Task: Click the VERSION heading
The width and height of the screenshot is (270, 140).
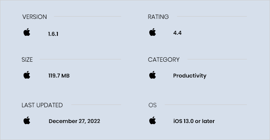Action: (x=34, y=17)
